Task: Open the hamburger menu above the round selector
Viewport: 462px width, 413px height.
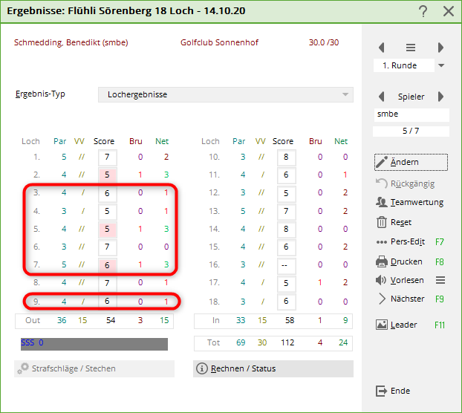Action: [x=411, y=48]
